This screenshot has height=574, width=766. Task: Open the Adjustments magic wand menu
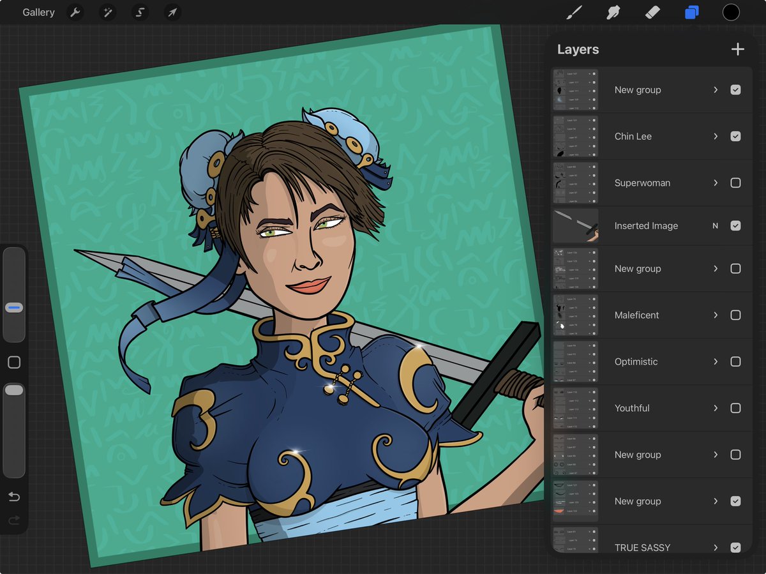(x=107, y=12)
